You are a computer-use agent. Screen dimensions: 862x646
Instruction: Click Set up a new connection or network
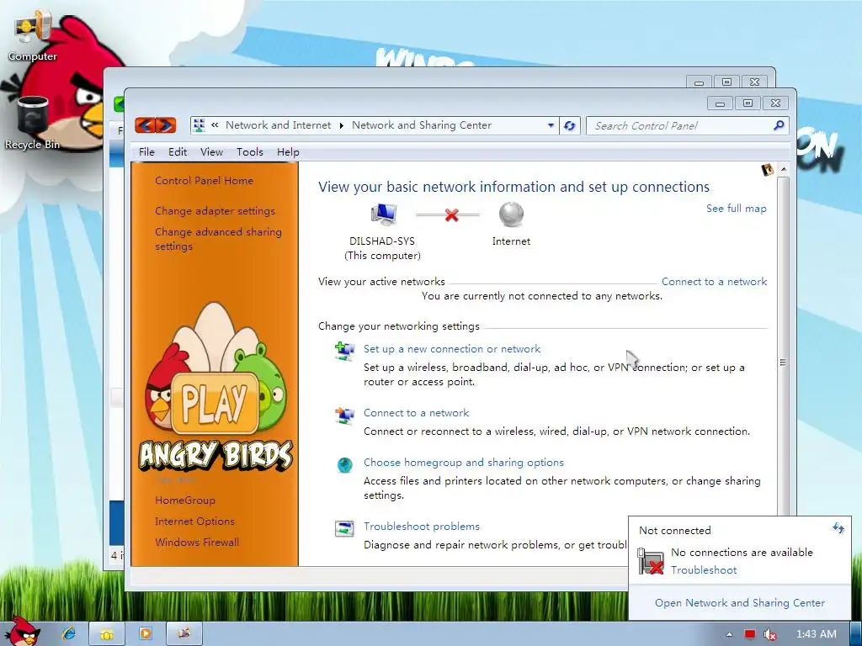point(452,349)
